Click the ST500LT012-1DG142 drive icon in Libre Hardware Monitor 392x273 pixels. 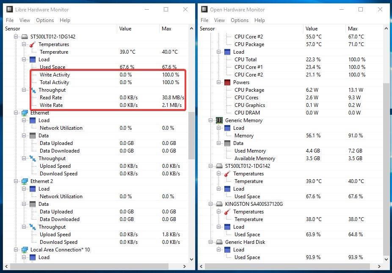tap(25, 37)
